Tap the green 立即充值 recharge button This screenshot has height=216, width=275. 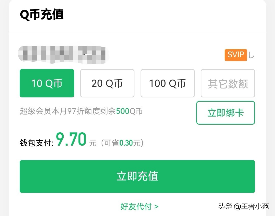pyautogui.click(x=137, y=176)
